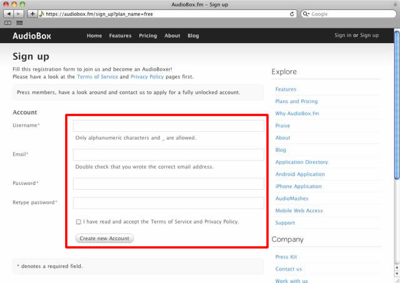Click the Sign up link in header

point(369,35)
